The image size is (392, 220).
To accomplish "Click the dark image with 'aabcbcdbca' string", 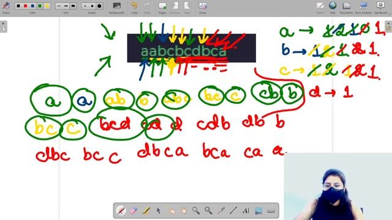I will [x=192, y=48].
